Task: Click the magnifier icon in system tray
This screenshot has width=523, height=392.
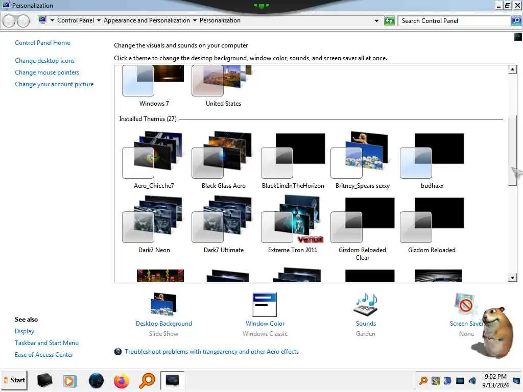Action: 423,380
